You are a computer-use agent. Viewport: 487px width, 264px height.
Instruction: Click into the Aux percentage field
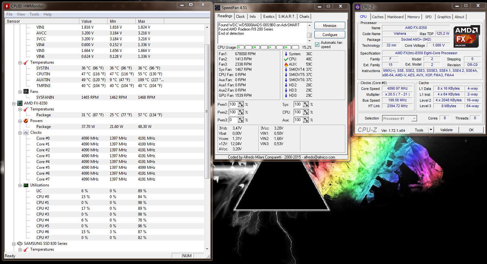tap(298, 120)
